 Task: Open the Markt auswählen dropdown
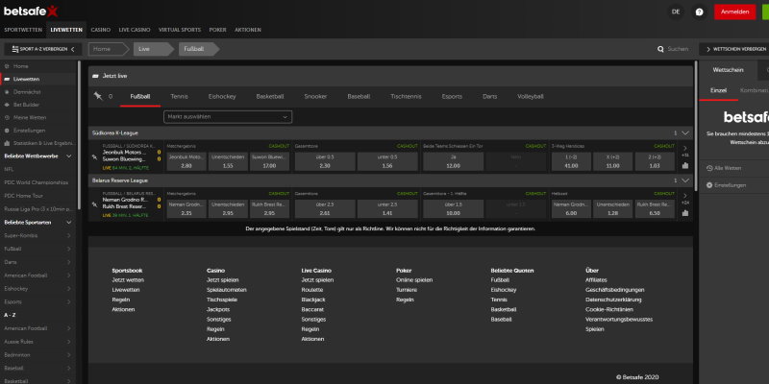(x=228, y=116)
